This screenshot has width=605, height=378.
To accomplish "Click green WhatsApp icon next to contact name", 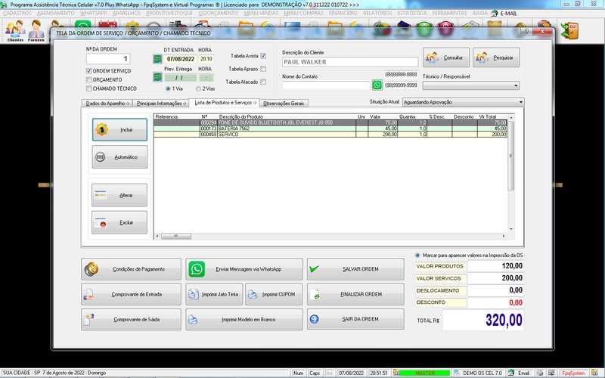I will (377, 85).
